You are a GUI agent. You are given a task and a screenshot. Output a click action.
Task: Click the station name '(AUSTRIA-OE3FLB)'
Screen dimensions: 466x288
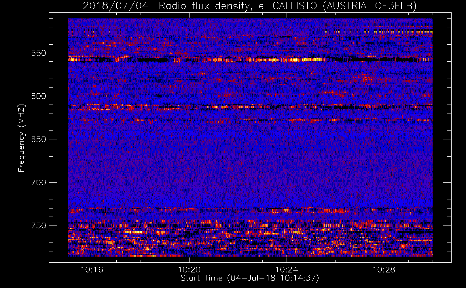coord(370,6)
